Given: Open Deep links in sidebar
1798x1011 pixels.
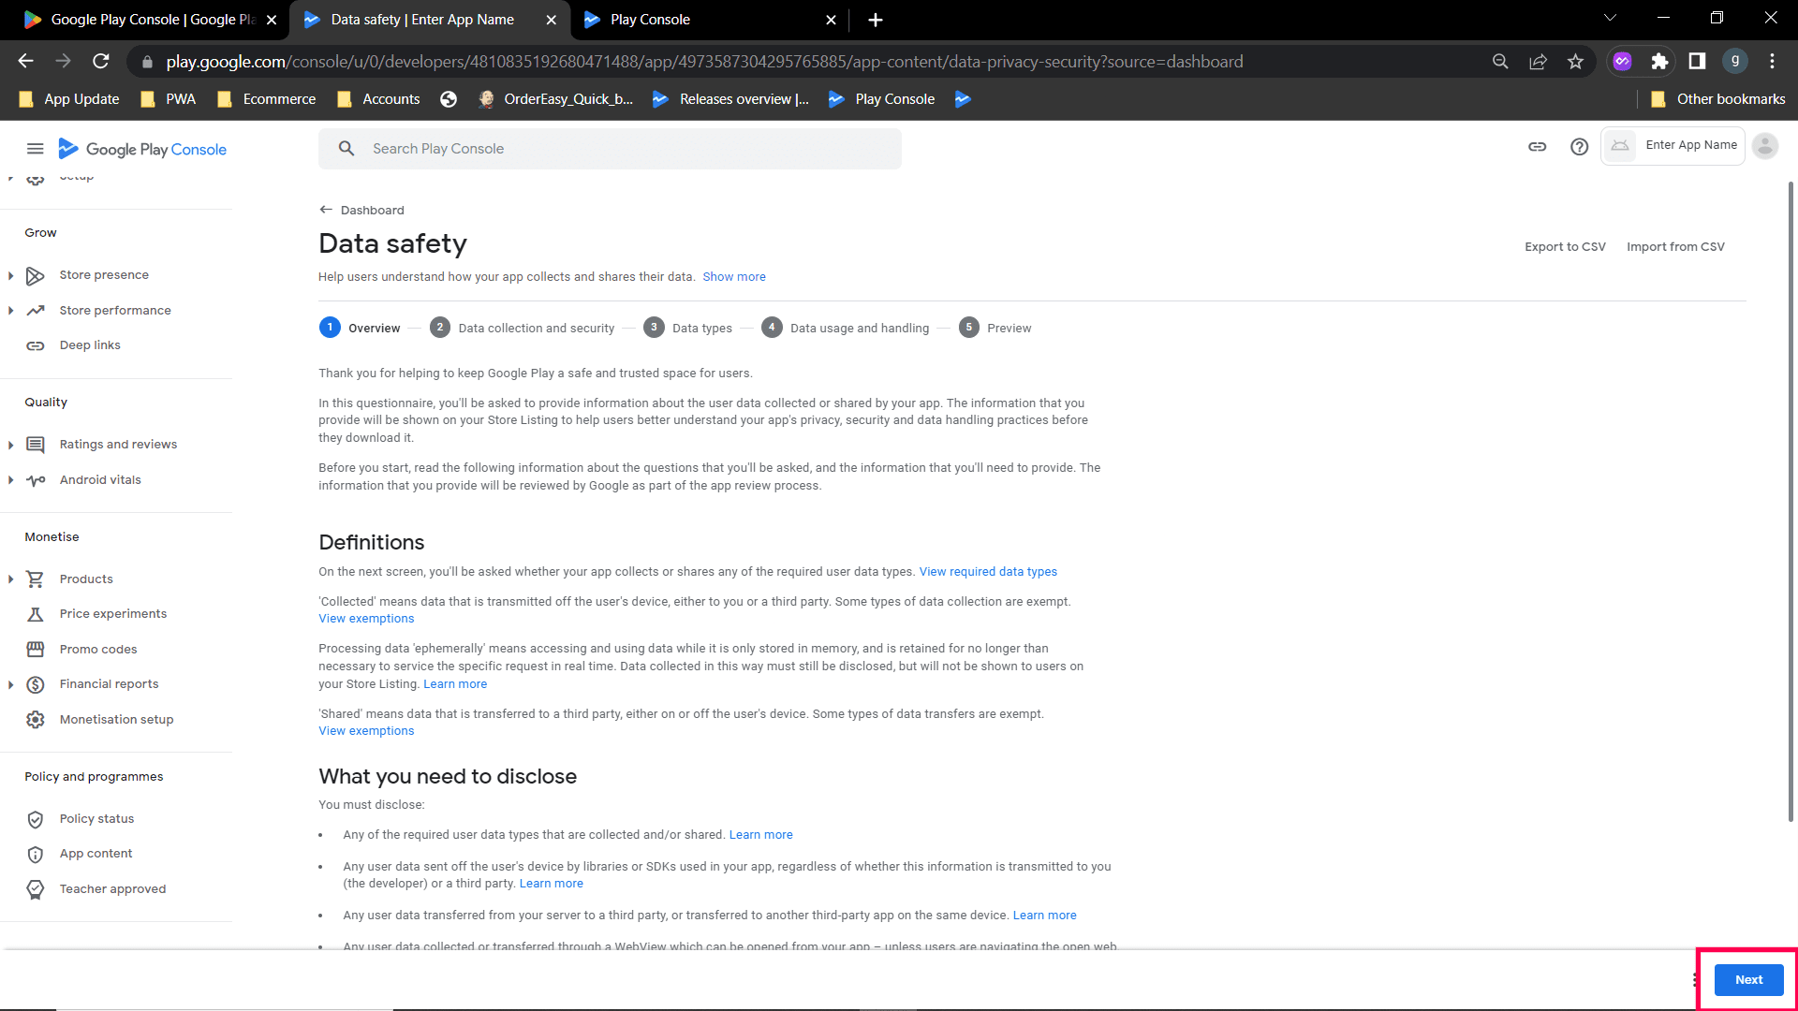Looking at the screenshot, I should (x=90, y=345).
